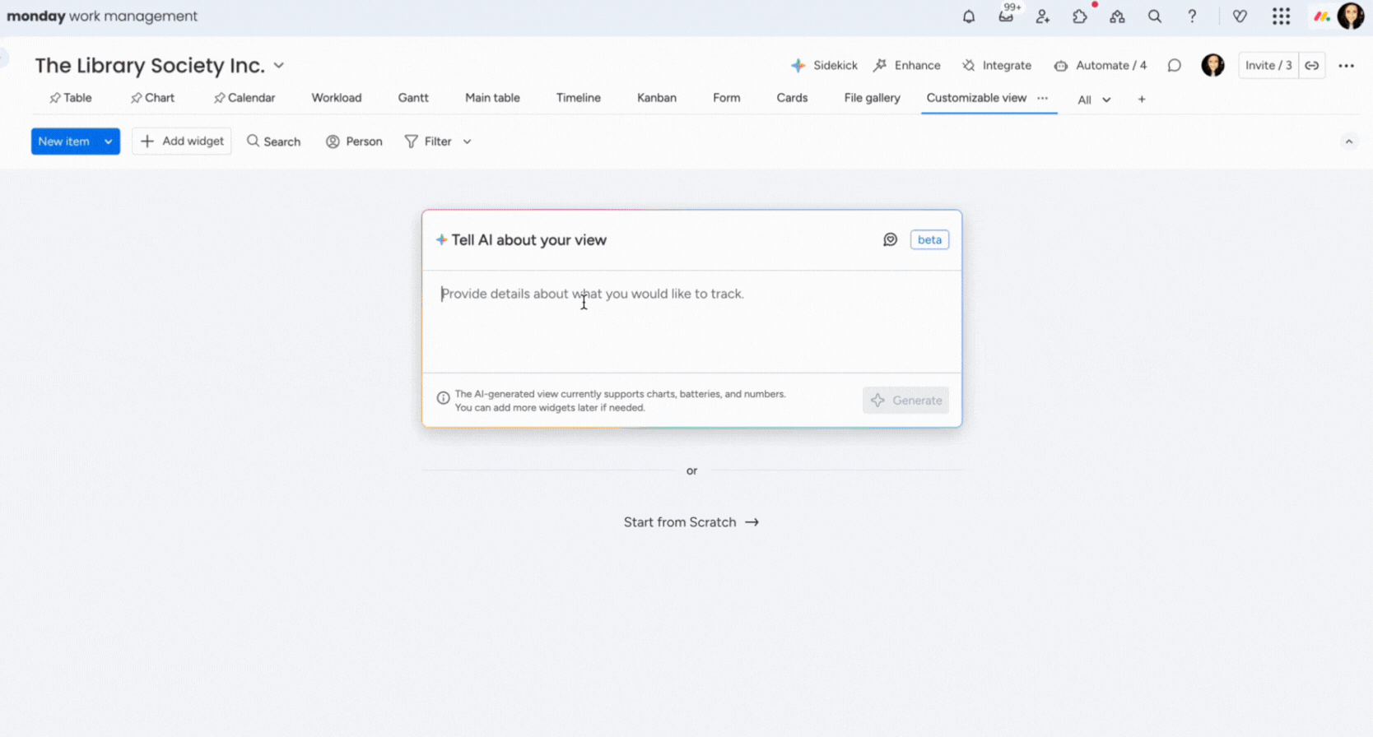The image size is (1373, 737).
Task: Open Customizable view tab's three-dot options
Action: (x=1043, y=98)
